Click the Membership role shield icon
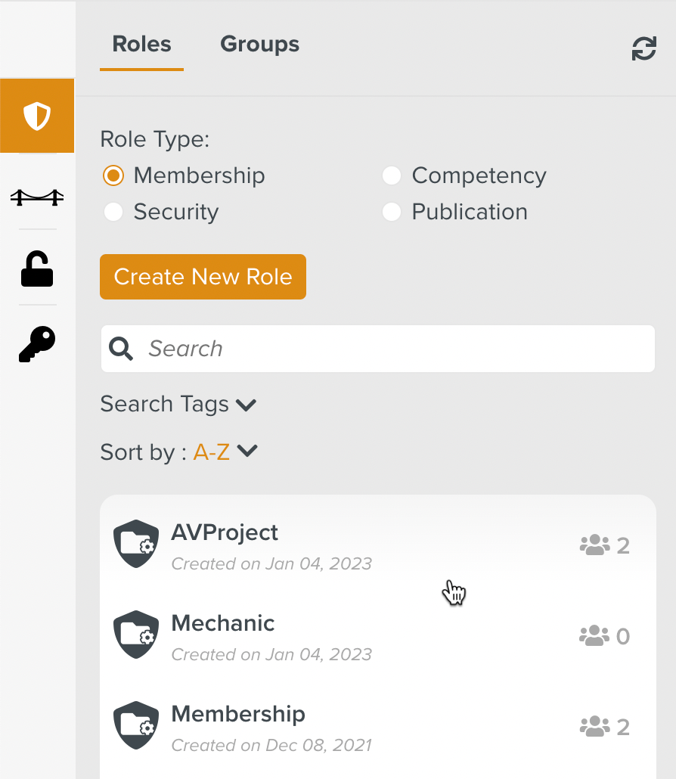The image size is (676, 779). [136, 725]
